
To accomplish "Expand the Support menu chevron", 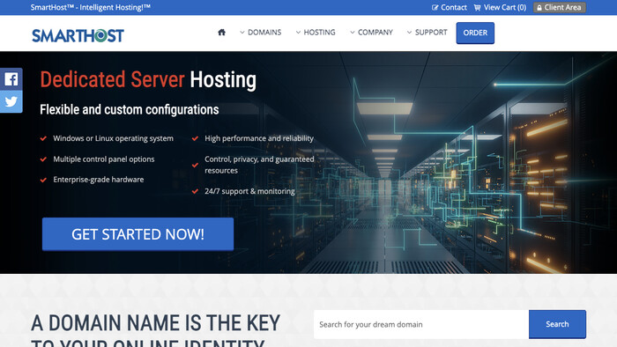I will click(409, 33).
